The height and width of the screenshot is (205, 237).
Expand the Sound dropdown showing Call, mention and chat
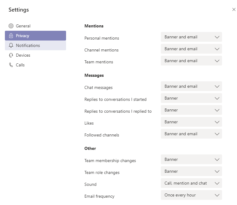(x=191, y=183)
